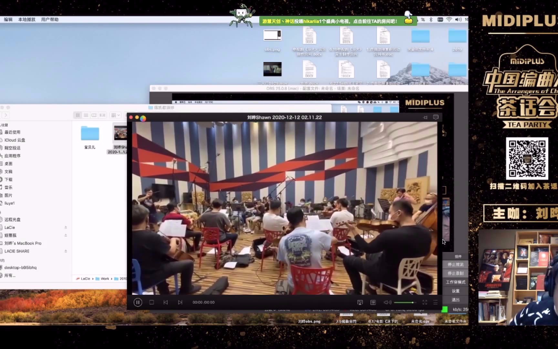Stop the video with the square button
This screenshot has width=558, height=349.
(151, 302)
